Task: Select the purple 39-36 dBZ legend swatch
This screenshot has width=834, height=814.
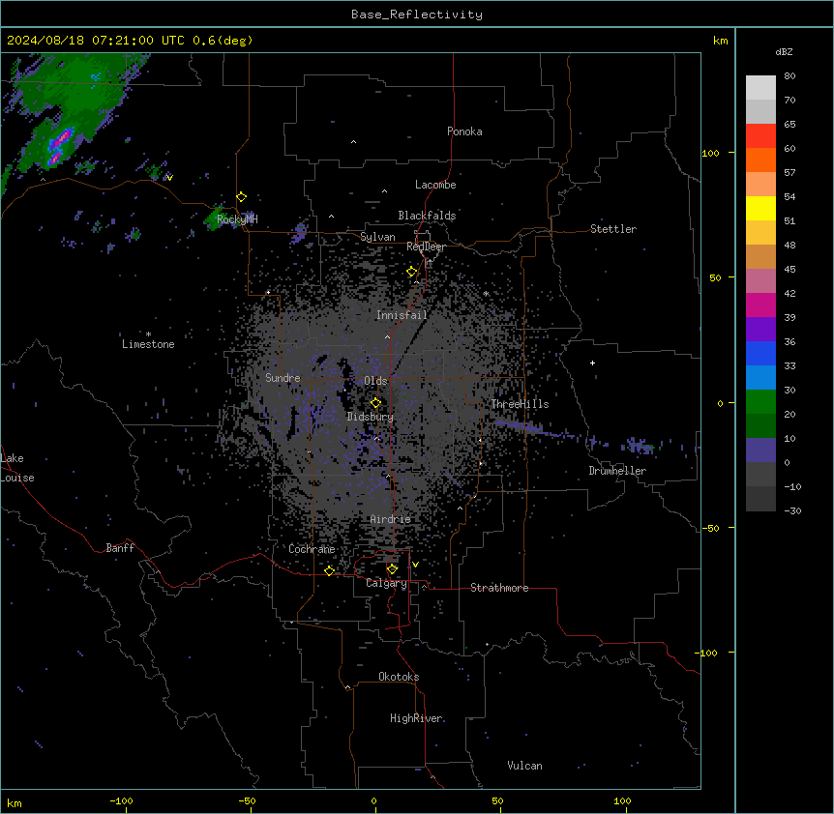Action: point(760,330)
